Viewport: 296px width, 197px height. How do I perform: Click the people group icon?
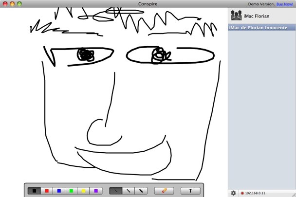coord(236,16)
